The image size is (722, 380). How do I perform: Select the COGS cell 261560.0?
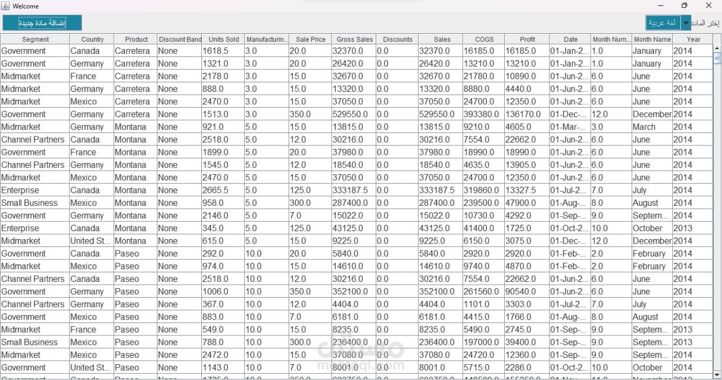(484, 291)
